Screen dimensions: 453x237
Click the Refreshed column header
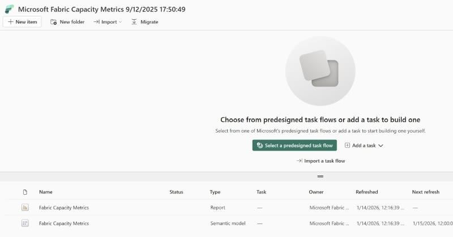[366, 192]
